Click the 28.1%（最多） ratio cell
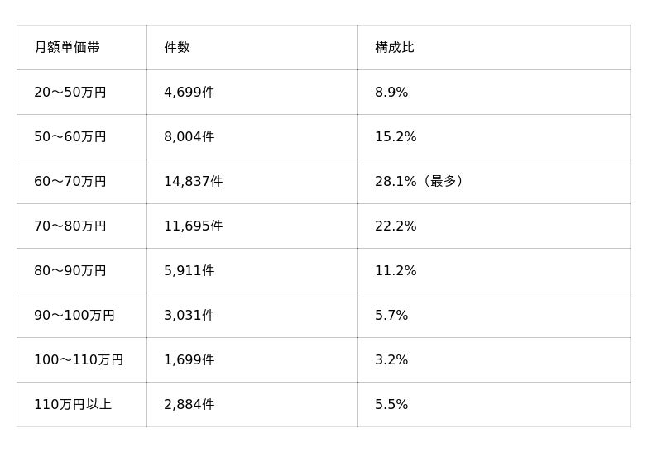Screen dimensions: 662x452 pos(420,181)
